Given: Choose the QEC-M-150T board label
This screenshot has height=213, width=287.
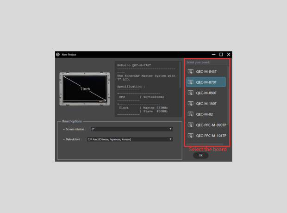Looking at the screenshot, I should point(206,104).
